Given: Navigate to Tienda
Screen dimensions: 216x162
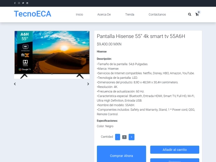Looking at the screenshot, I should tap(130, 14).
